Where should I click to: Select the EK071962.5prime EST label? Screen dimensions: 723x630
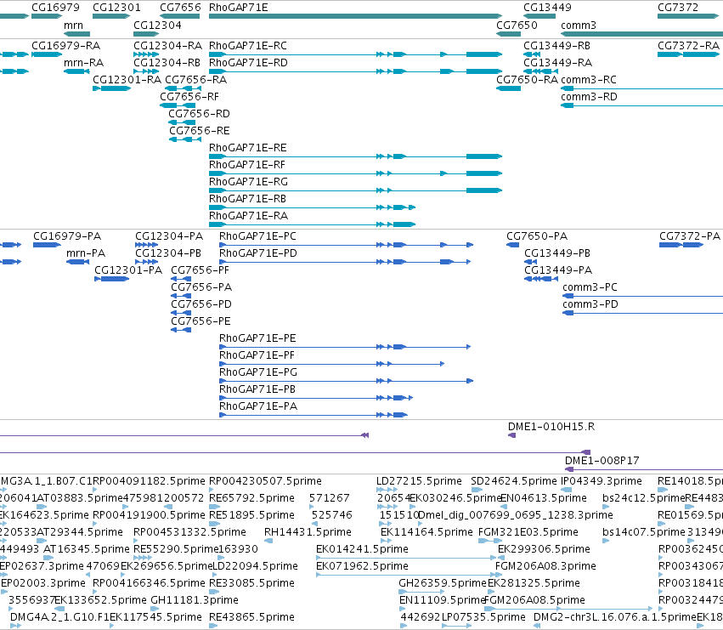pyautogui.click(x=362, y=566)
